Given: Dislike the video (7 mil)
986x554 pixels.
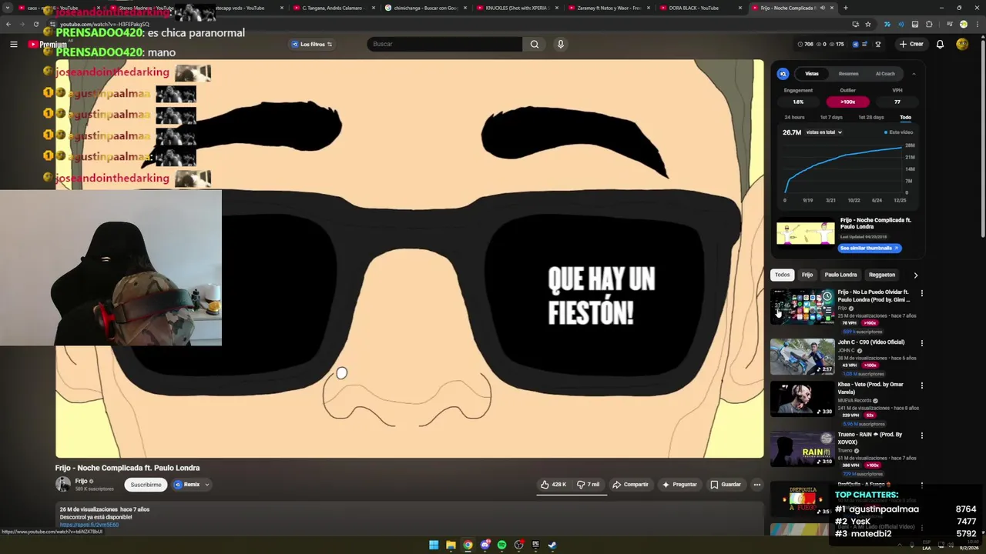Looking at the screenshot, I should click(x=589, y=485).
